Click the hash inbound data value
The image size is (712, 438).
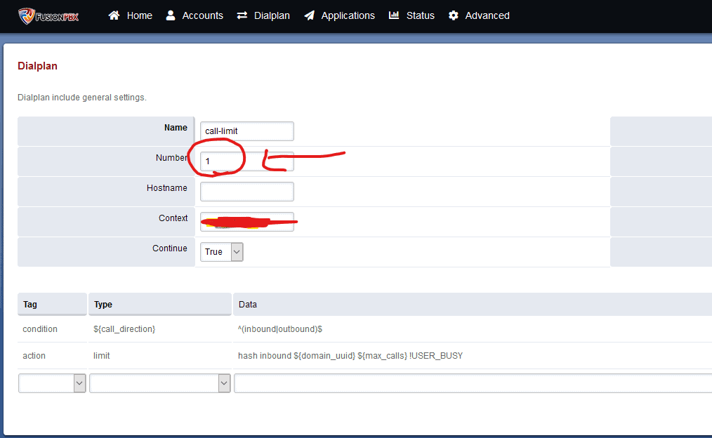[350, 356]
